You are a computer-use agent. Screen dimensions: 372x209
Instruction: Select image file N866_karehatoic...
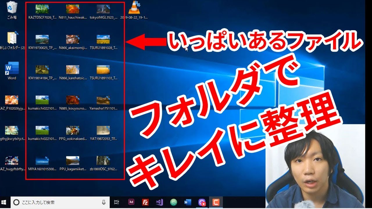(73, 72)
